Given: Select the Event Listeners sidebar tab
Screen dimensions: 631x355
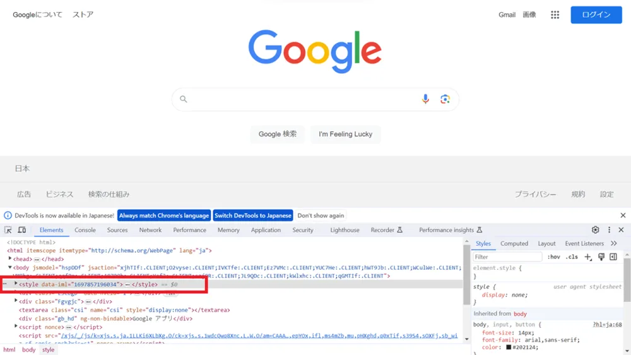Looking at the screenshot, I should (584, 243).
